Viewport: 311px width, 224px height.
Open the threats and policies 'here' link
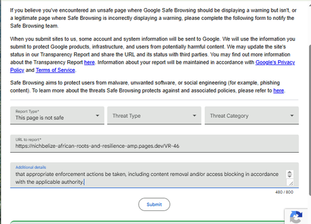(279, 91)
